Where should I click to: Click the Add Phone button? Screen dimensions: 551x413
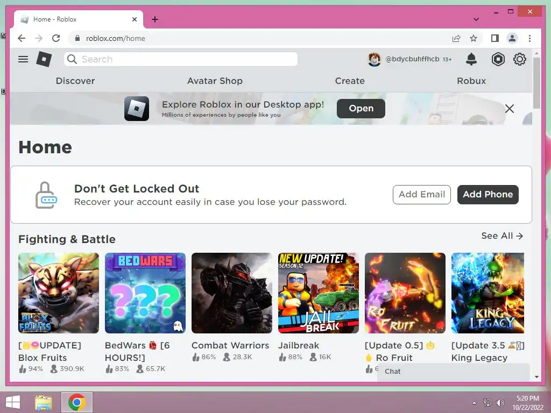[x=488, y=195]
